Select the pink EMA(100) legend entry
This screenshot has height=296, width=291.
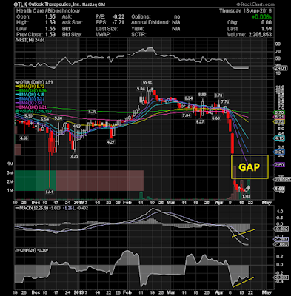(x=27, y=107)
